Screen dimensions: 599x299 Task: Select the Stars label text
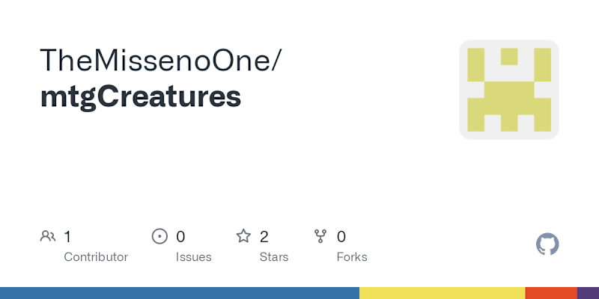(x=274, y=257)
